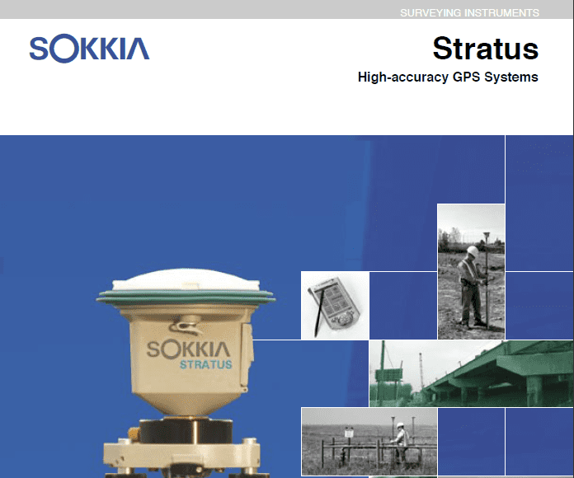Click the SURVEYING INSTRUMENTS header text
This screenshot has height=478, width=574.
point(469,13)
